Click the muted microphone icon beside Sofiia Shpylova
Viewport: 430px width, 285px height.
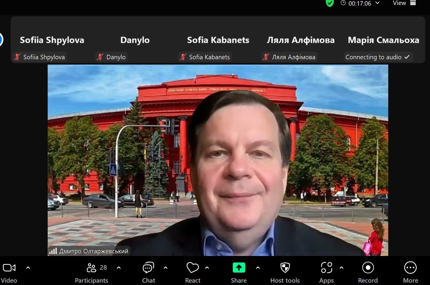point(17,57)
